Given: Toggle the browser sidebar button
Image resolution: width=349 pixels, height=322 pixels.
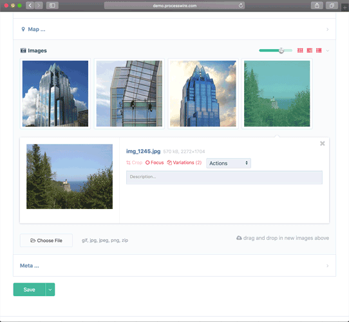Looking at the screenshot, I should click(x=52, y=5).
